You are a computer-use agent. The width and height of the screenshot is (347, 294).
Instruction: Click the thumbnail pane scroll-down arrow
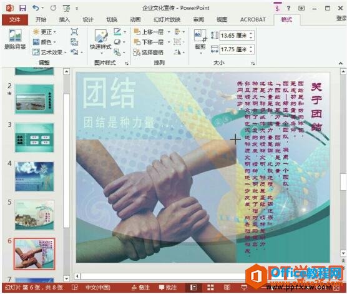[66, 278]
